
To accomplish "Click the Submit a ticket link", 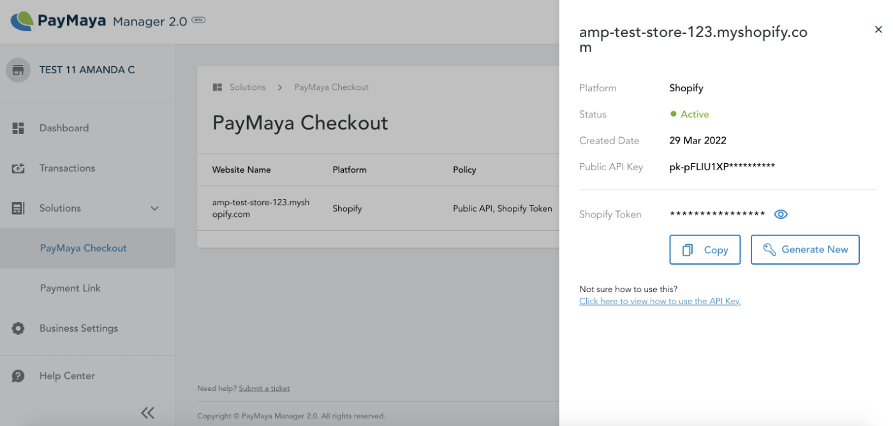I will (264, 388).
